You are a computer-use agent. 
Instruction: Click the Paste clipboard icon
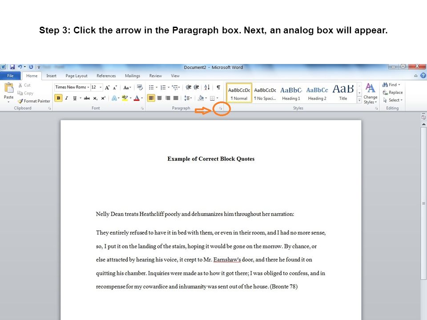(x=9, y=88)
